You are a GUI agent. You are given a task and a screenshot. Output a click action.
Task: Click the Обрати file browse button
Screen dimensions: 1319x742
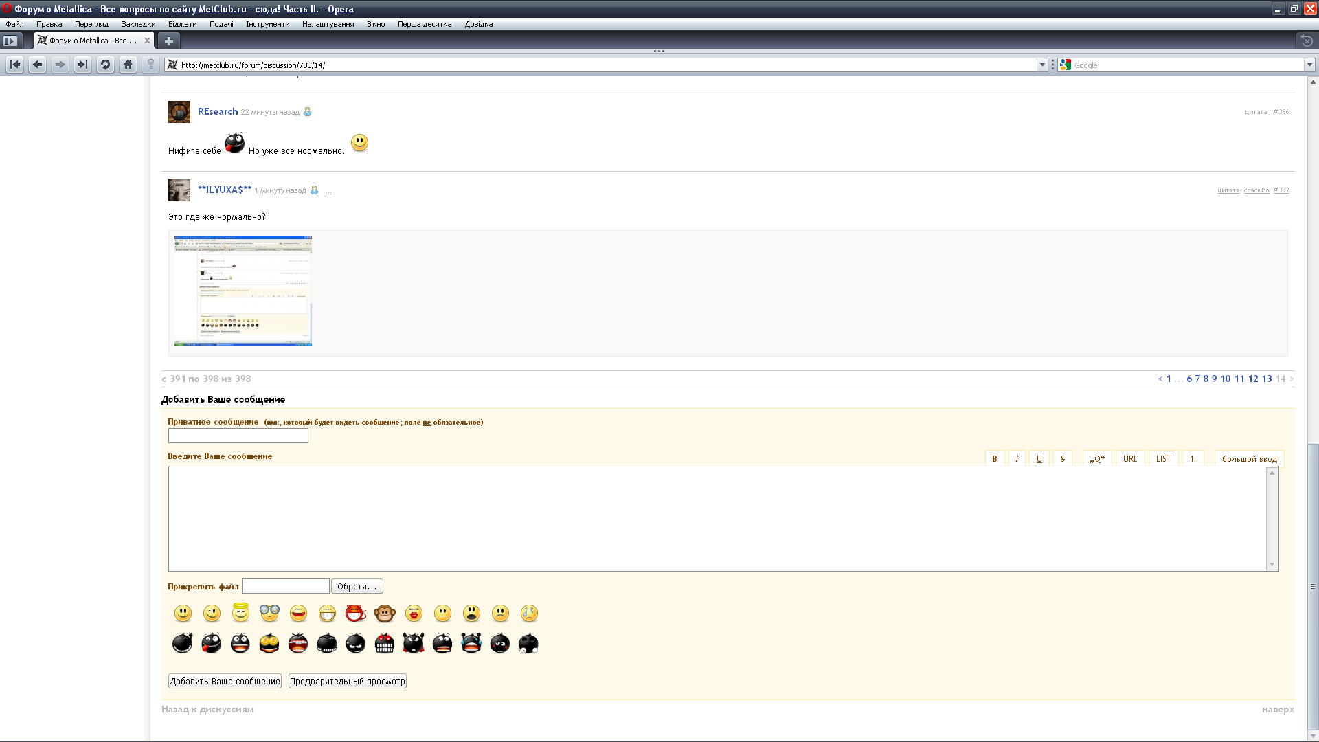coord(357,586)
